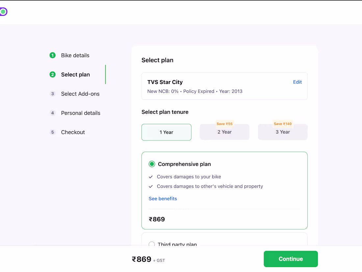Click the Save ₹140 badge
362x272 pixels.
click(x=283, y=124)
